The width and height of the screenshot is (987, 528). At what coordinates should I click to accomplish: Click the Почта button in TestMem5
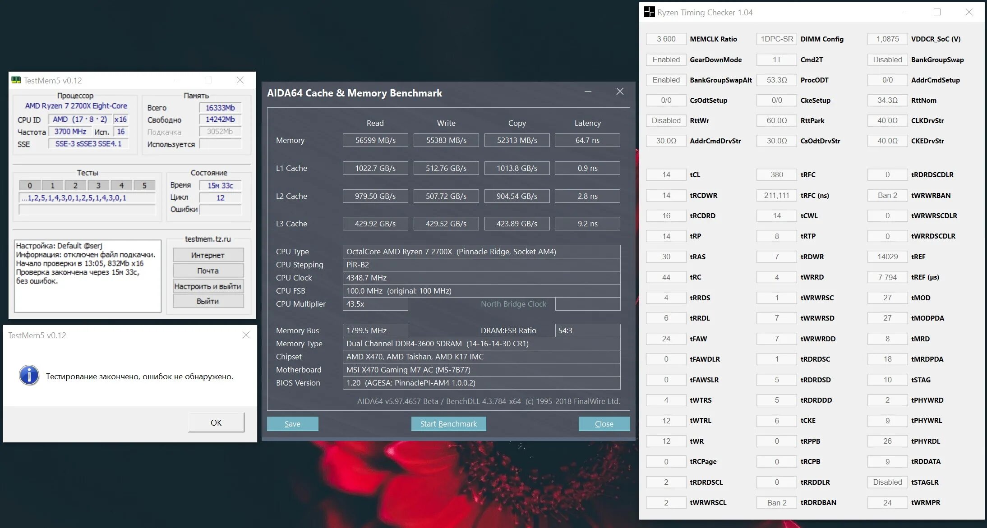(x=208, y=271)
